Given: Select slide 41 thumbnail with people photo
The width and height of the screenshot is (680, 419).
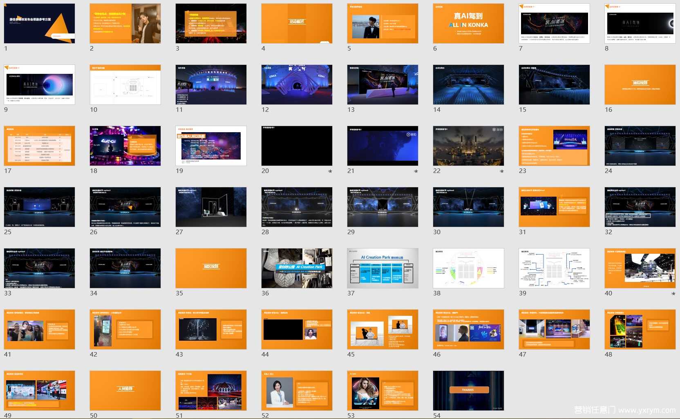Looking at the screenshot, I should pyautogui.click(x=39, y=329).
